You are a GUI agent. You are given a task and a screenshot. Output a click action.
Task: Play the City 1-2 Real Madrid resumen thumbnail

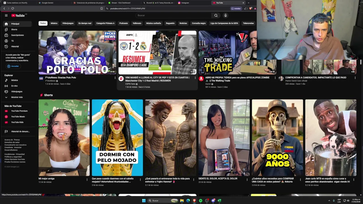(x=157, y=52)
